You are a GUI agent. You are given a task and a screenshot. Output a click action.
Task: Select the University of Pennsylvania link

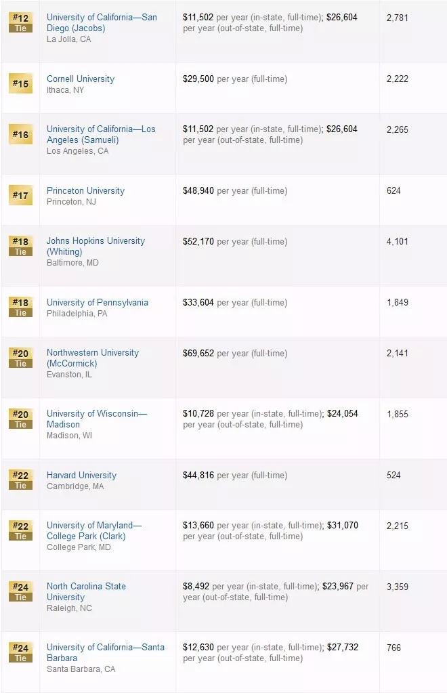pyautogui.click(x=97, y=302)
